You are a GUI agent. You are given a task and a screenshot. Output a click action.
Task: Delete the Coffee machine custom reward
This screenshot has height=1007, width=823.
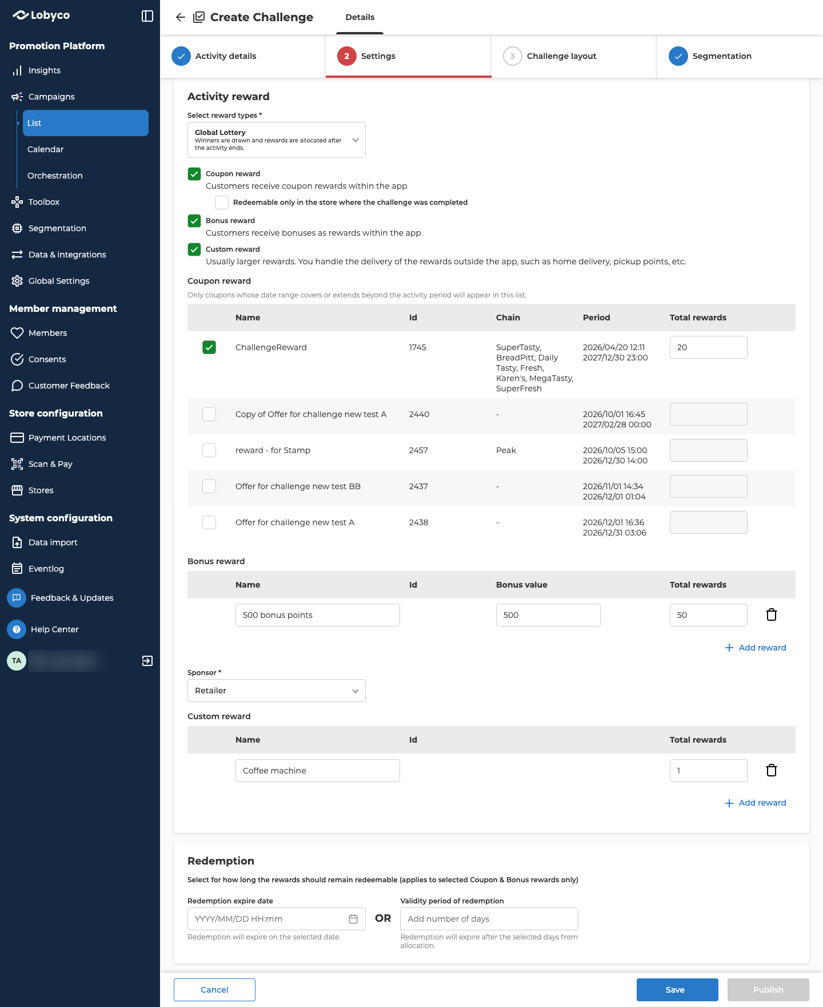coord(772,770)
